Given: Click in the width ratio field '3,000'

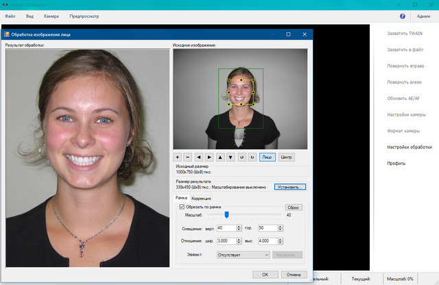Looking at the screenshot, I should pos(227,240).
